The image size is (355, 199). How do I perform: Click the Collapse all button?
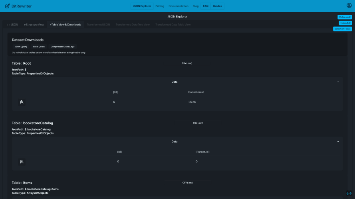point(345,17)
